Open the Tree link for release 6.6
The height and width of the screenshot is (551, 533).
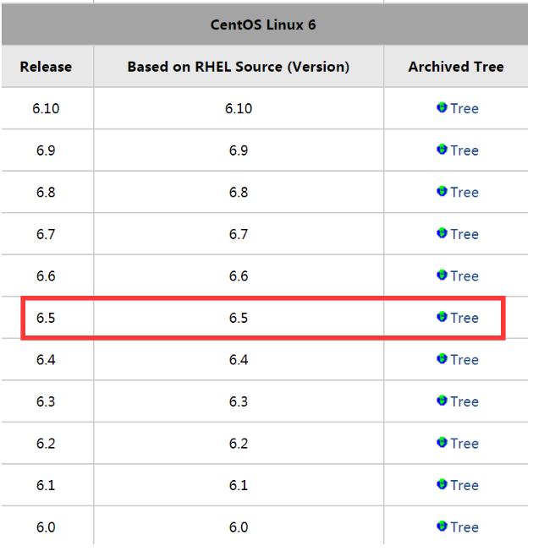pyautogui.click(x=464, y=275)
